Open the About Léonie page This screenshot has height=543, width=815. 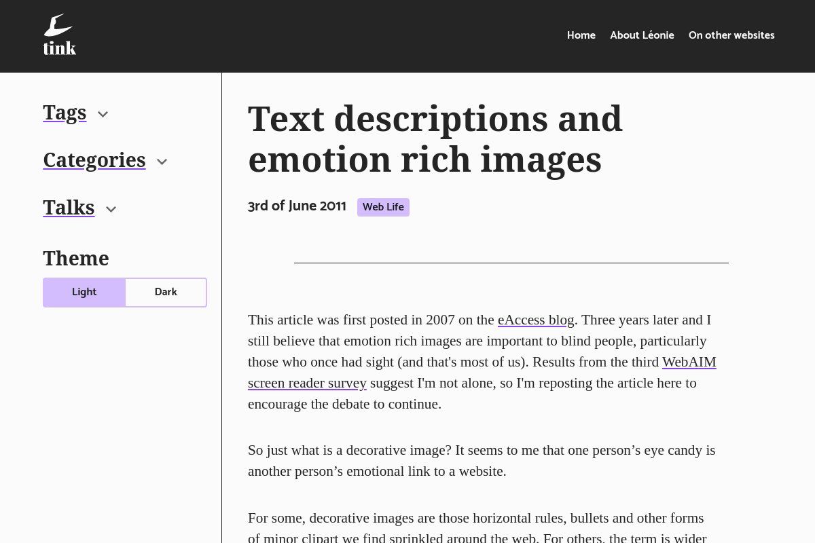642,35
